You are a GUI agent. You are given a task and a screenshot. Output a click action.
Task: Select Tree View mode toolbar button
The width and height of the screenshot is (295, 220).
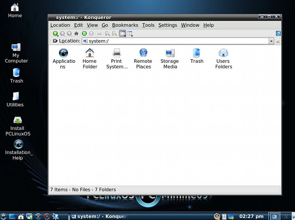tap(130, 34)
